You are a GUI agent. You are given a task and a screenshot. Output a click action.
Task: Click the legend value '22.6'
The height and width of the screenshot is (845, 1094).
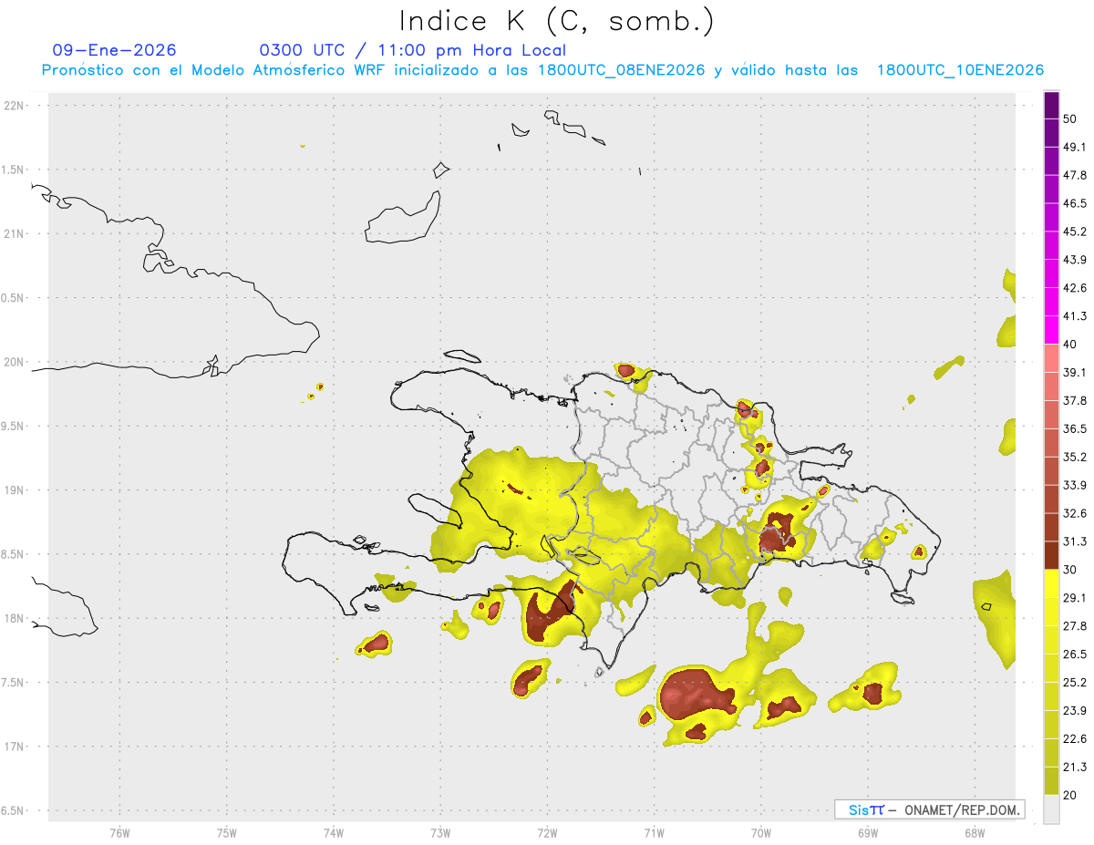1075,739
